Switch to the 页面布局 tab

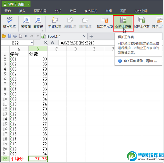pos(40,11)
